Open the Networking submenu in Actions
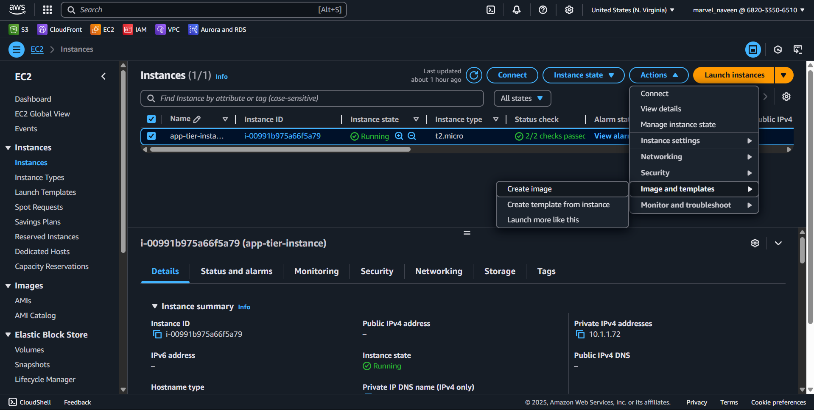Image resolution: width=814 pixels, height=410 pixels. (694, 157)
